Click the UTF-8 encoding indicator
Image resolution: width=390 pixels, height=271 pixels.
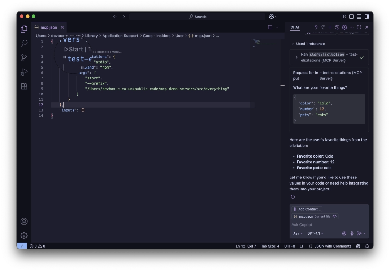point(290,246)
